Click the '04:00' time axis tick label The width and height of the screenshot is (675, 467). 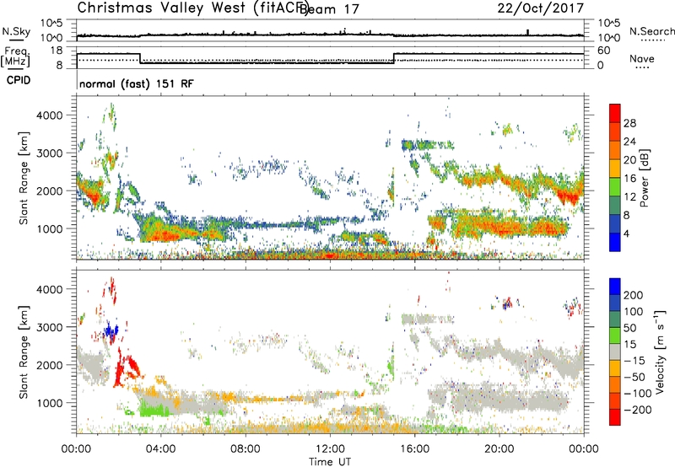(161, 449)
